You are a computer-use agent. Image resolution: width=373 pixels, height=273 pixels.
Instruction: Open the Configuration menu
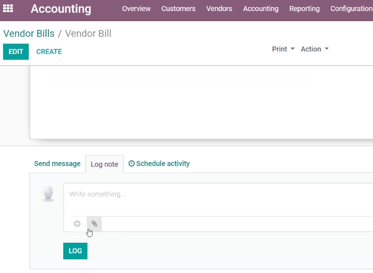pyautogui.click(x=352, y=9)
